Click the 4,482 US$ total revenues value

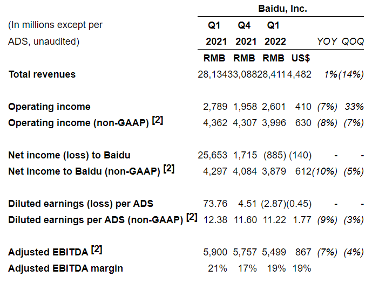tap(300, 74)
